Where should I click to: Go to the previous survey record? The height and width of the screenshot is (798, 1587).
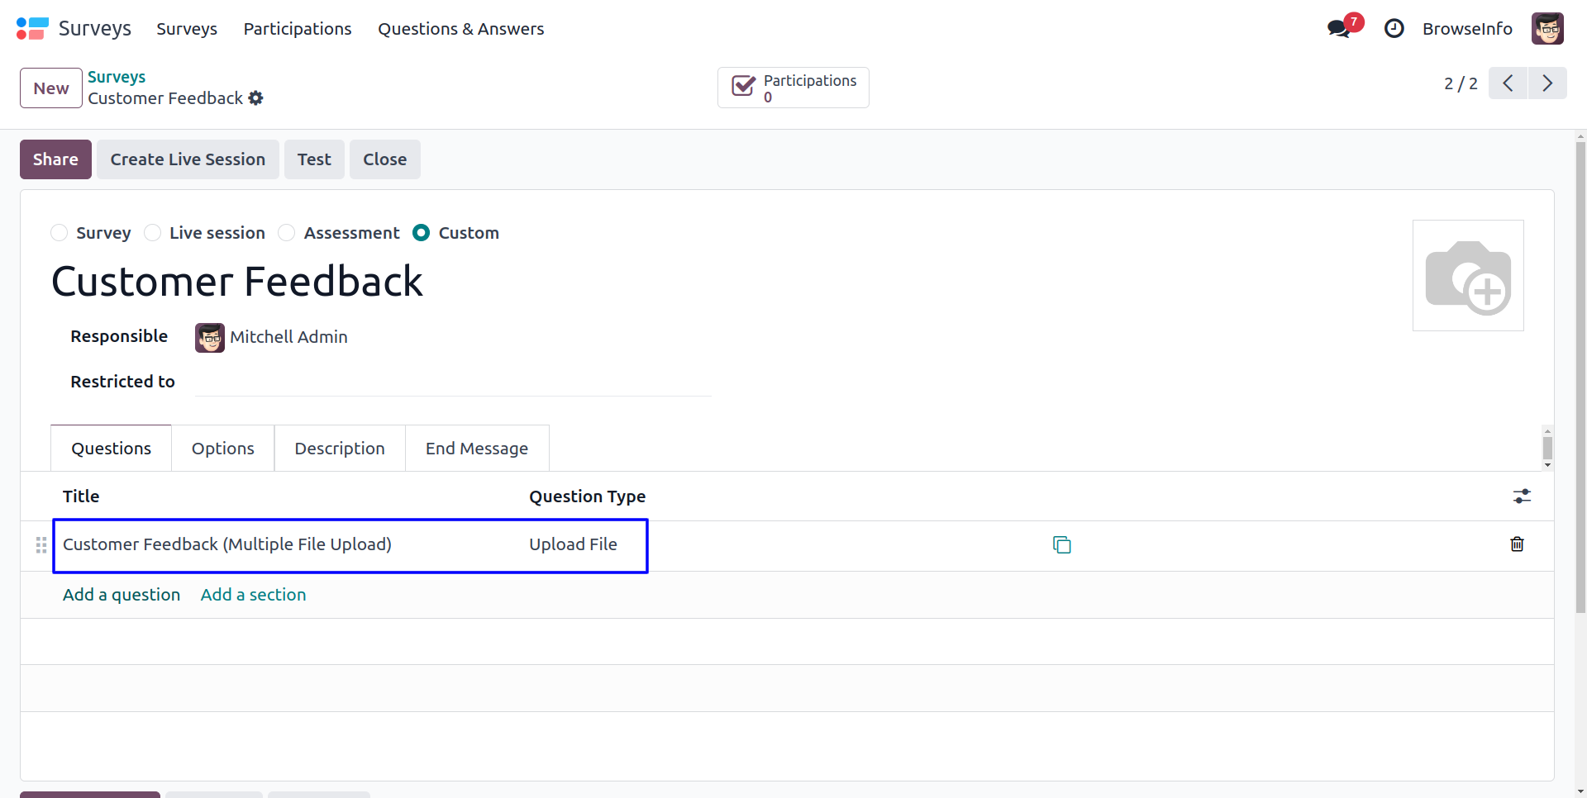point(1508,83)
